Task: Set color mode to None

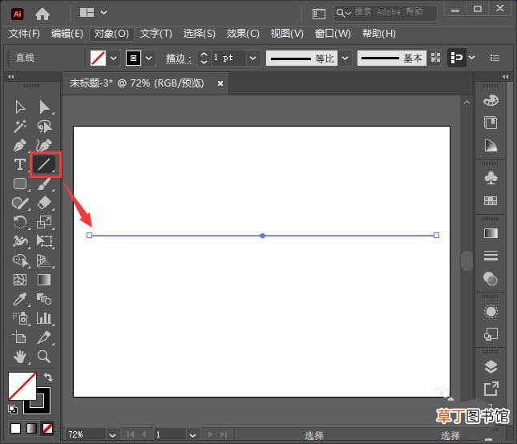Action: [47, 429]
